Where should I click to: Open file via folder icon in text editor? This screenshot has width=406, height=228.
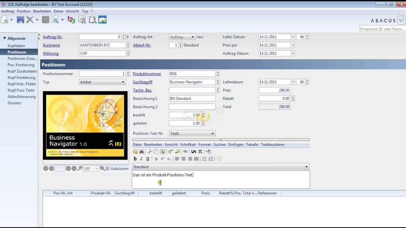(135, 152)
